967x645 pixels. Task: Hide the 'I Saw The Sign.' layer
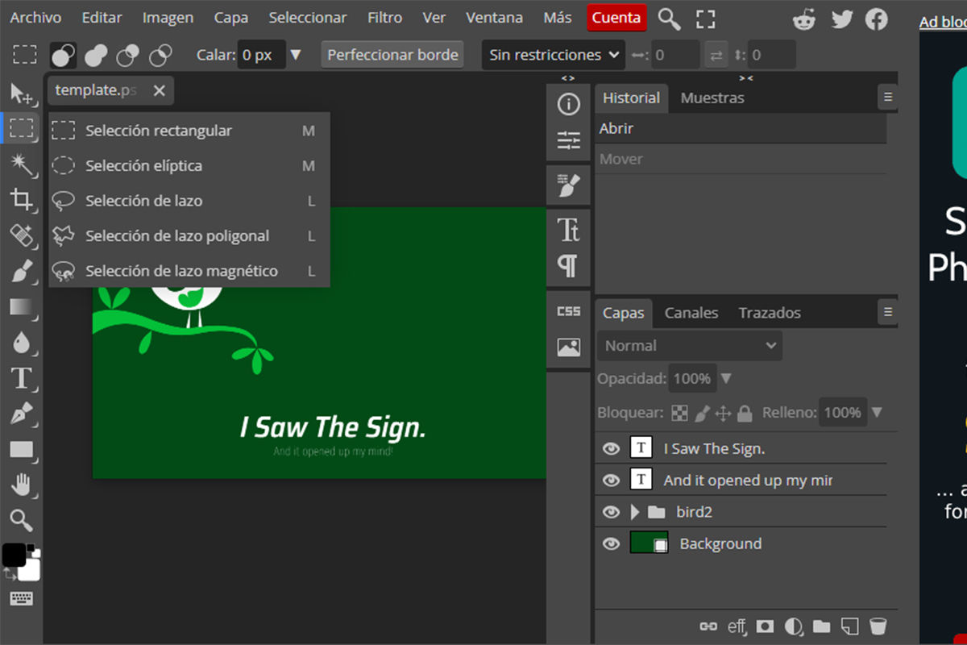coord(611,448)
